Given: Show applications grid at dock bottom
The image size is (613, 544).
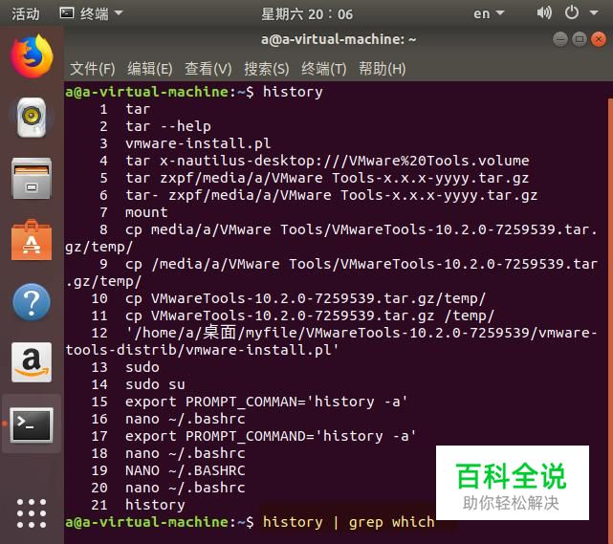Looking at the screenshot, I should tap(32, 513).
